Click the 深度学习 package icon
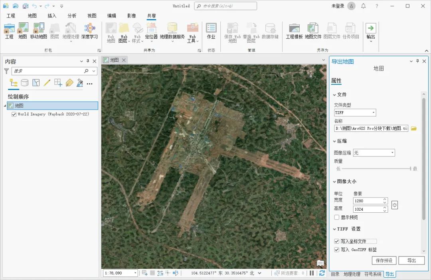The height and width of the screenshot is (280, 431). 89,30
